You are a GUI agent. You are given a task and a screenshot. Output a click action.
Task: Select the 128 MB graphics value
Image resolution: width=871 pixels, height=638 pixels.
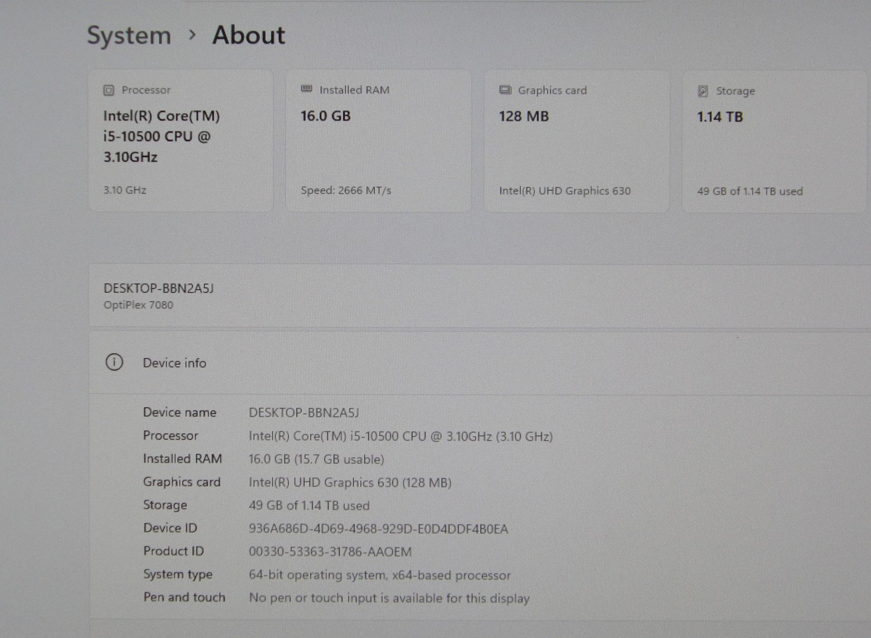(x=524, y=117)
